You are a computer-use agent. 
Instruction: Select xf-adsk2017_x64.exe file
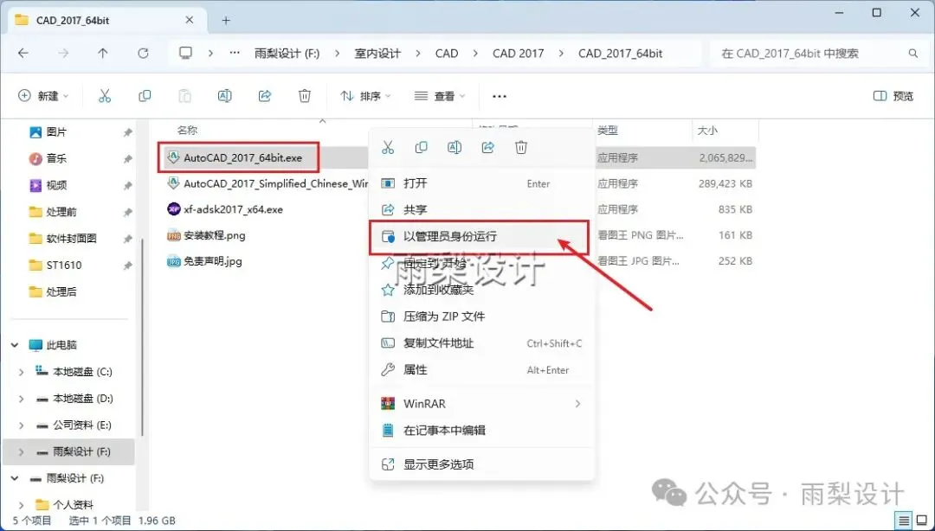point(233,209)
